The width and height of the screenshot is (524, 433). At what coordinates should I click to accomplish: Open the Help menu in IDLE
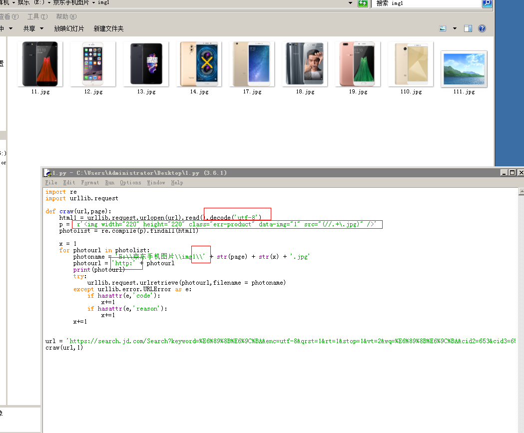click(x=177, y=182)
